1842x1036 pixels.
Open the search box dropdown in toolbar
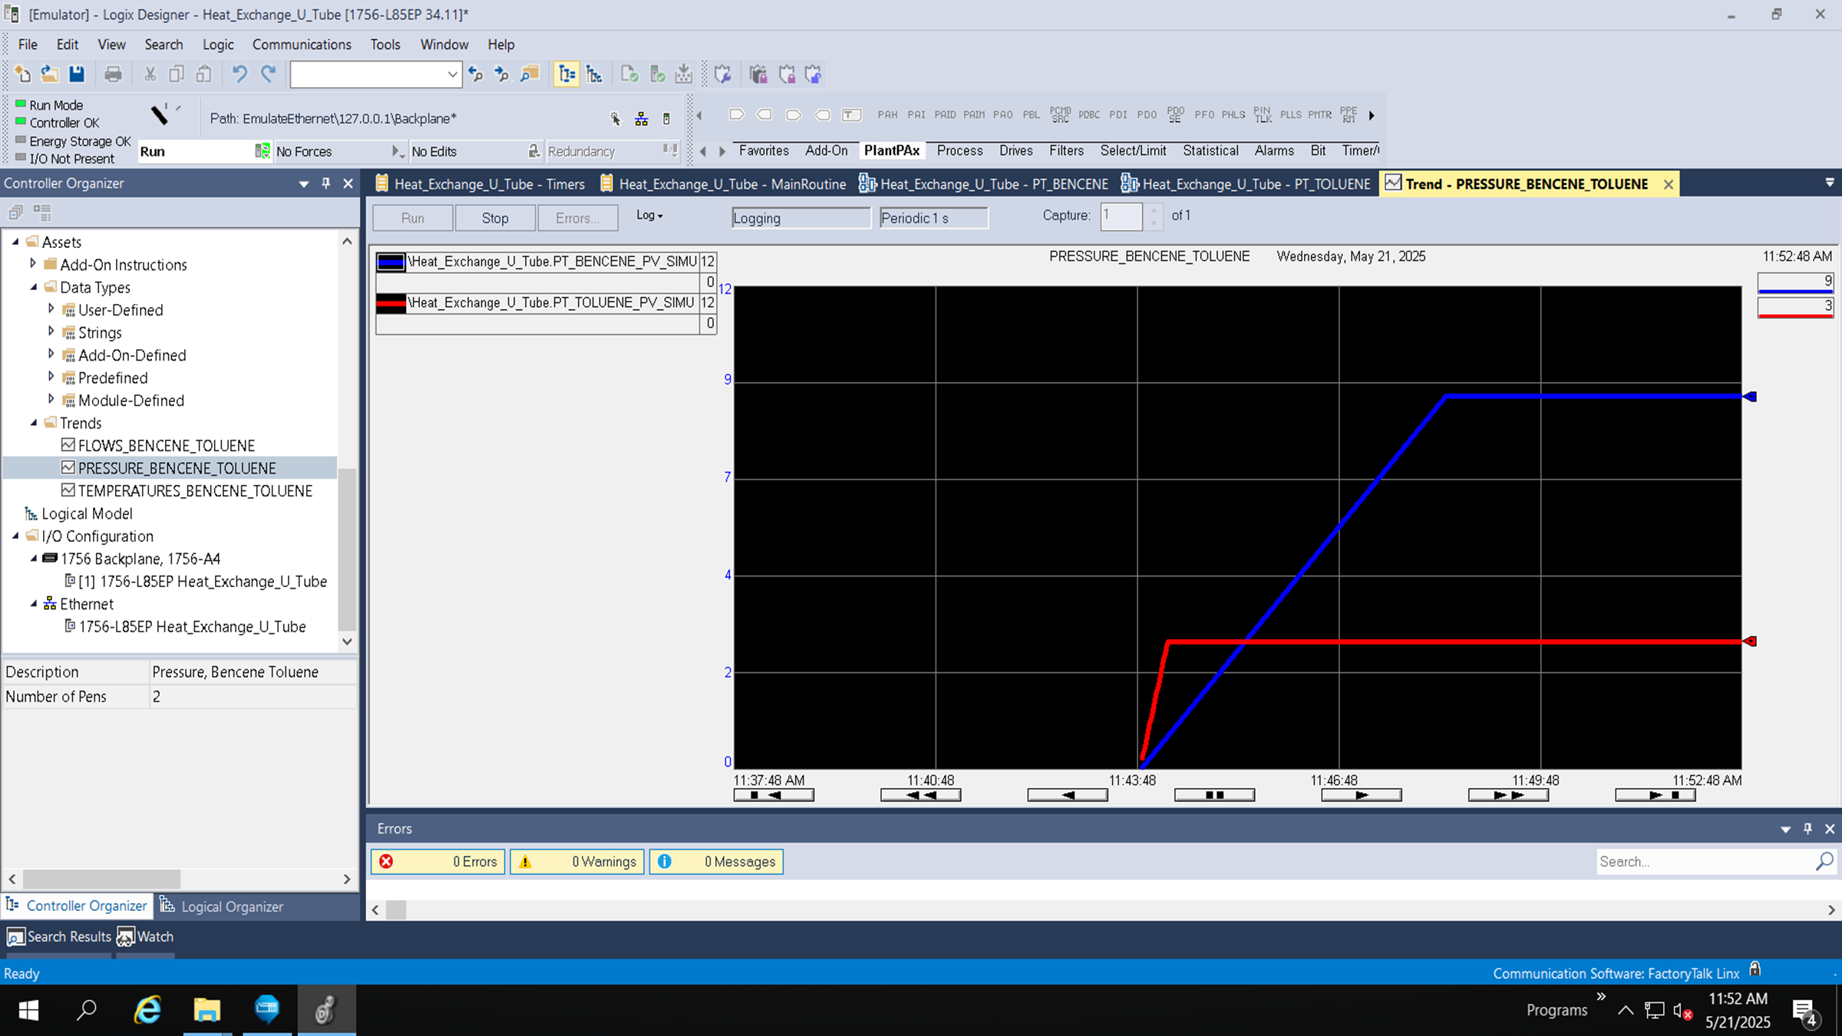(x=452, y=74)
